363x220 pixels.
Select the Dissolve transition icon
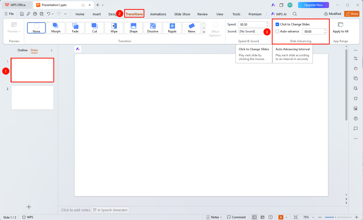tap(153, 26)
